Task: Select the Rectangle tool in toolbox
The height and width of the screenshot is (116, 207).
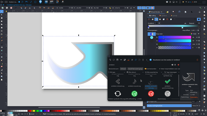Action: point(2,18)
